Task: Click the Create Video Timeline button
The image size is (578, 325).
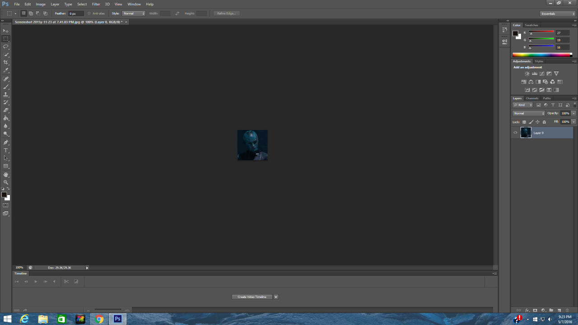Action: pos(252,297)
